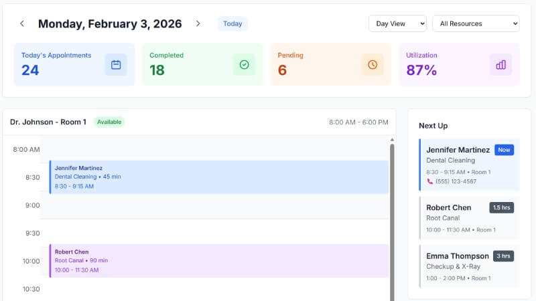Click the Now badge on Jennifer Martinez

click(x=504, y=150)
